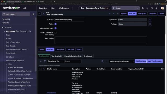Enable parameterized testing checkbox
167x94 pixels.
click(56, 33)
